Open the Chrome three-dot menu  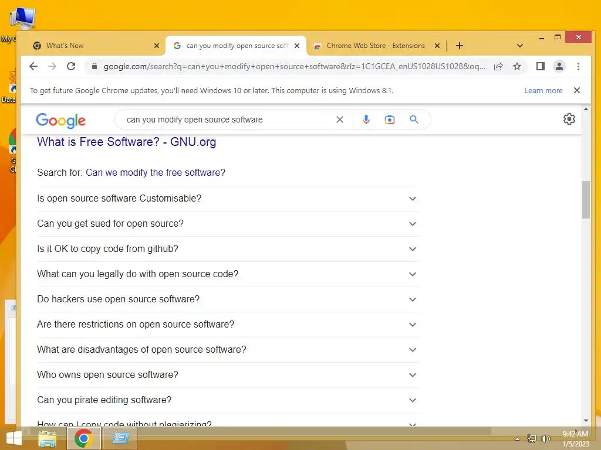(x=578, y=67)
